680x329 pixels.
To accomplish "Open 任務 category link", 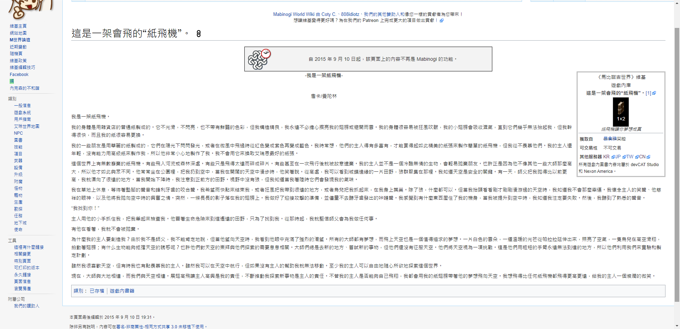I will 18,216.
